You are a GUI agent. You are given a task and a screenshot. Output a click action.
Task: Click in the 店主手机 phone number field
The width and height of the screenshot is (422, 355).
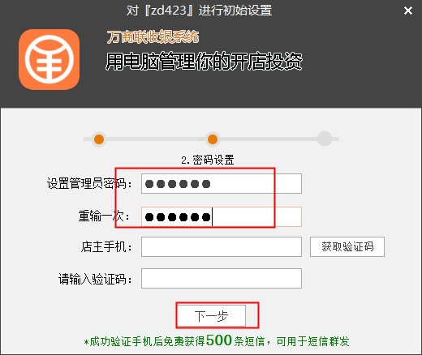pos(222,246)
